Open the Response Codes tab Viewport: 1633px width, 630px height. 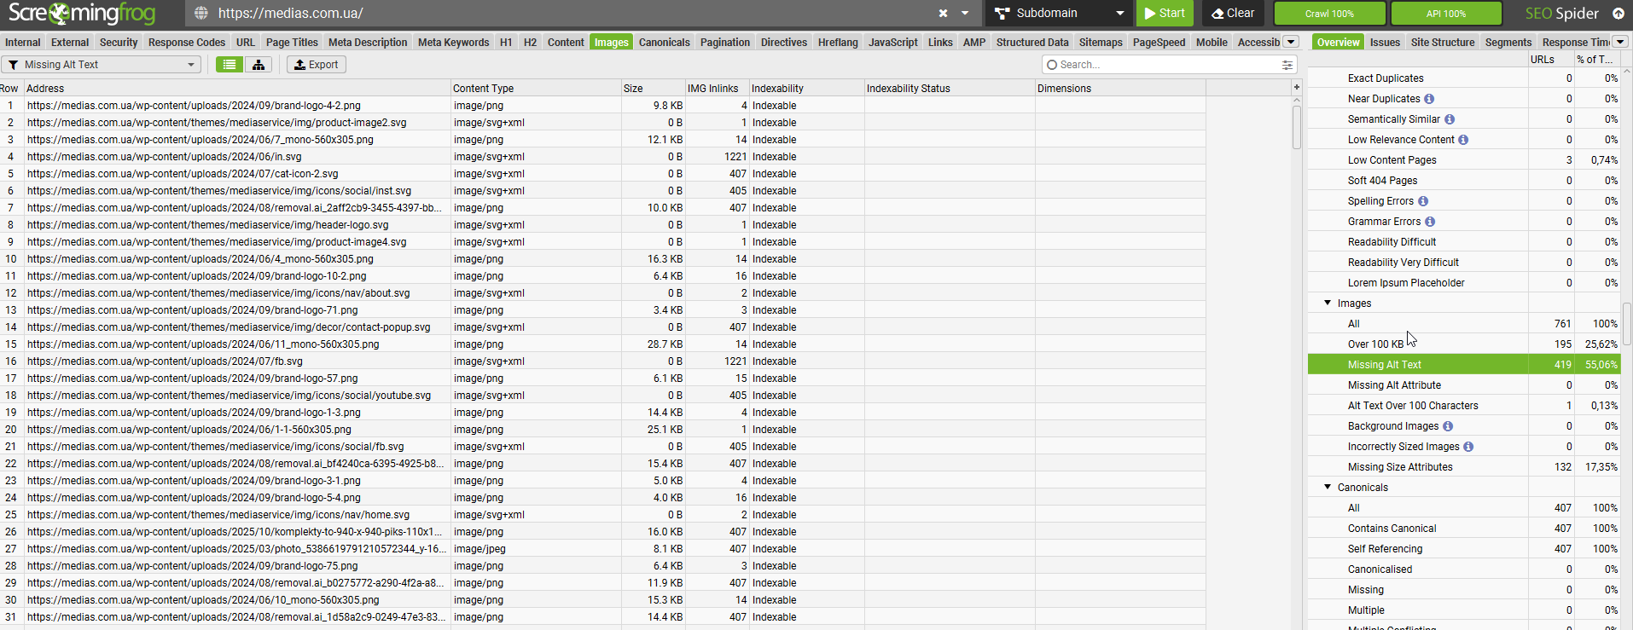click(187, 42)
